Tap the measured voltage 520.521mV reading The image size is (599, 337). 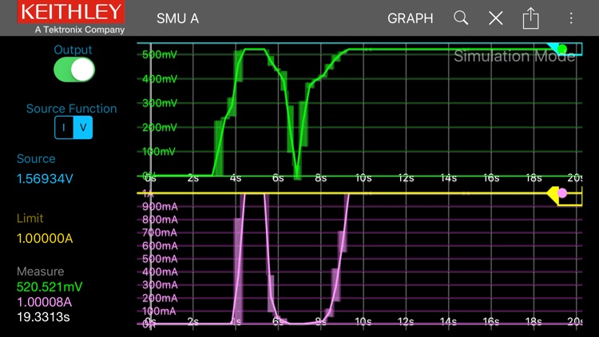(50, 287)
